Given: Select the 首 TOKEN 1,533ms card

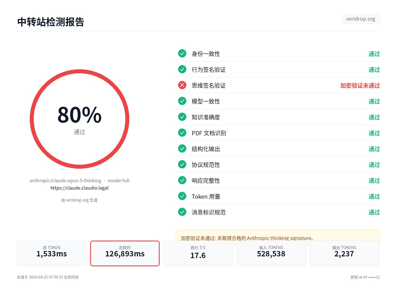Looking at the screenshot, I should point(52,253).
